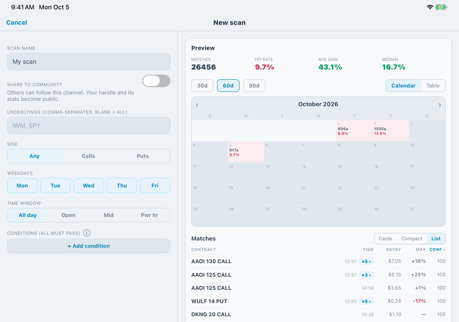Screen dimensions: 459x322
Task: Show matches in List view
Action: [x=436, y=239]
